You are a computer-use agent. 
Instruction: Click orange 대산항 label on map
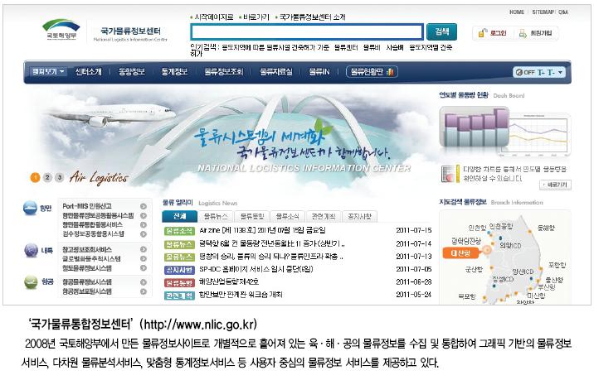460,253
